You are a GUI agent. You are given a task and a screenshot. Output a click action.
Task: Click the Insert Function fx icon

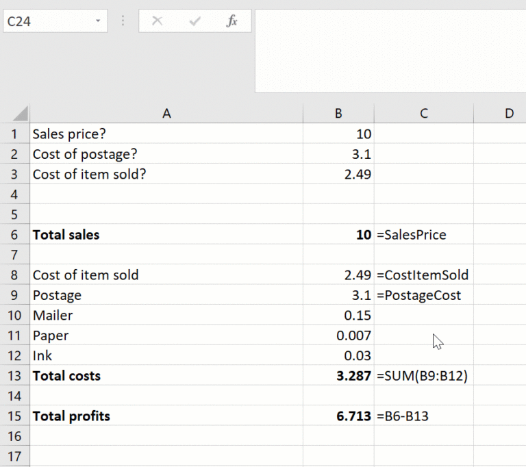(232, 21)
